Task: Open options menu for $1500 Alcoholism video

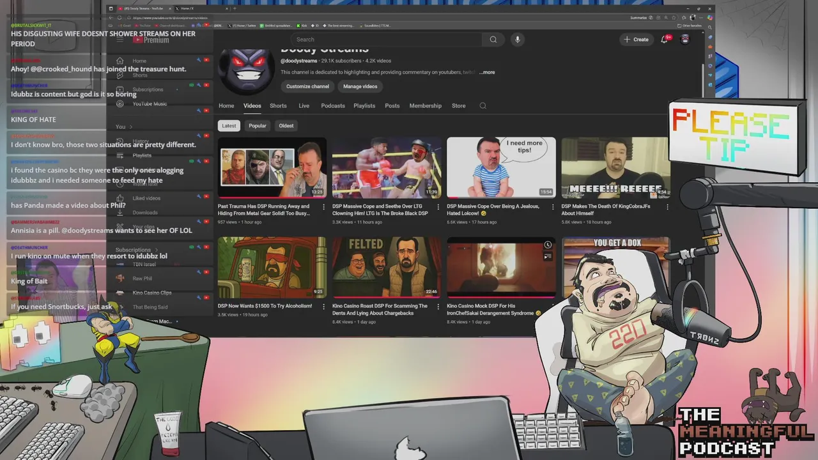Action: tap(323, 307)
